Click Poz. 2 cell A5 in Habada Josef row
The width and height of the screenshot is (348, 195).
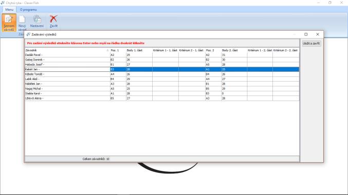point(213,65)
